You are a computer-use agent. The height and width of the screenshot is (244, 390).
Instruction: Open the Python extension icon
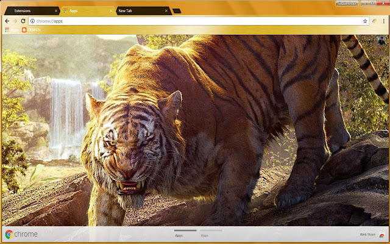[374, 21]
